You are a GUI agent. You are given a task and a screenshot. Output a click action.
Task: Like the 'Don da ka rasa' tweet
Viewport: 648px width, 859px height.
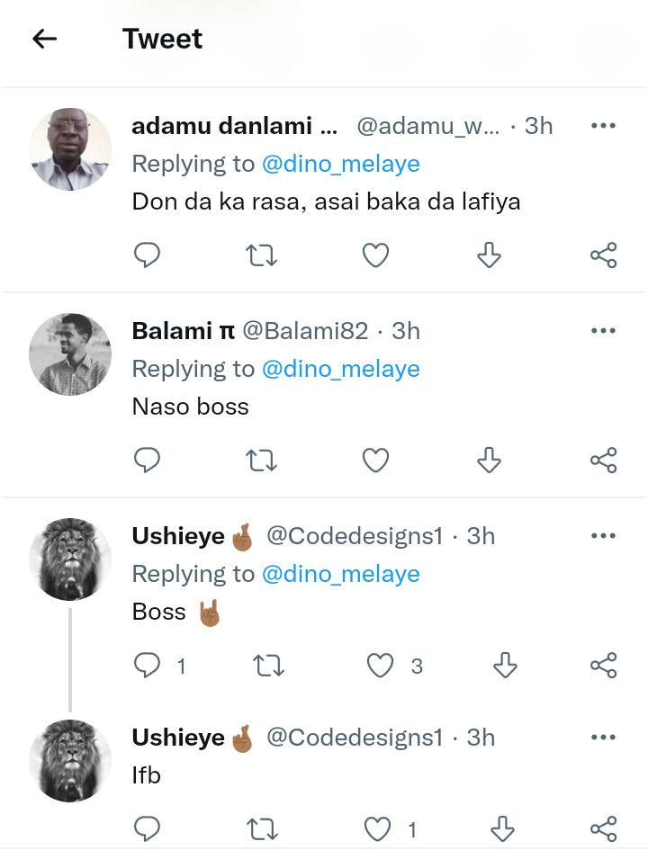click(x=375, y=256)
